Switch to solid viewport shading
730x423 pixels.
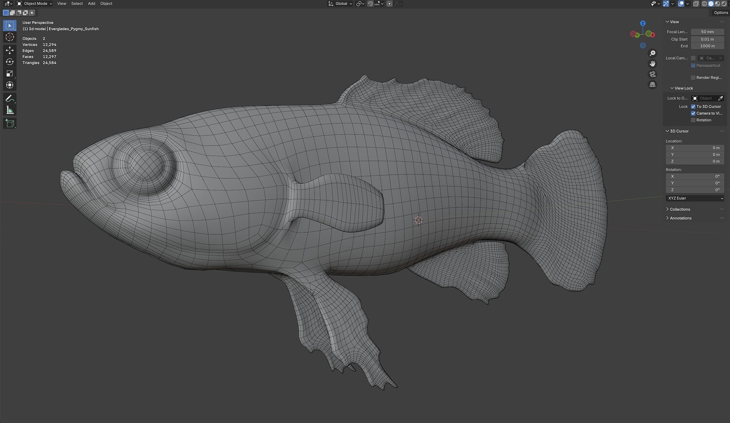click(711, 3)
